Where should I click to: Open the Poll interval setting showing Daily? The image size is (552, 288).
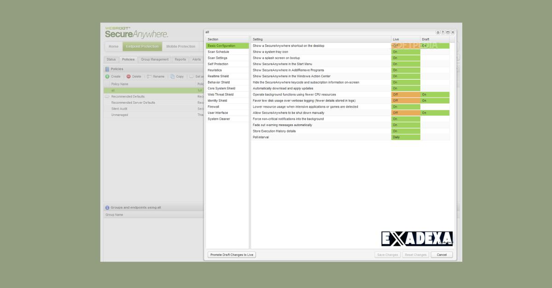pyautogui.click(x=405, y=137)
